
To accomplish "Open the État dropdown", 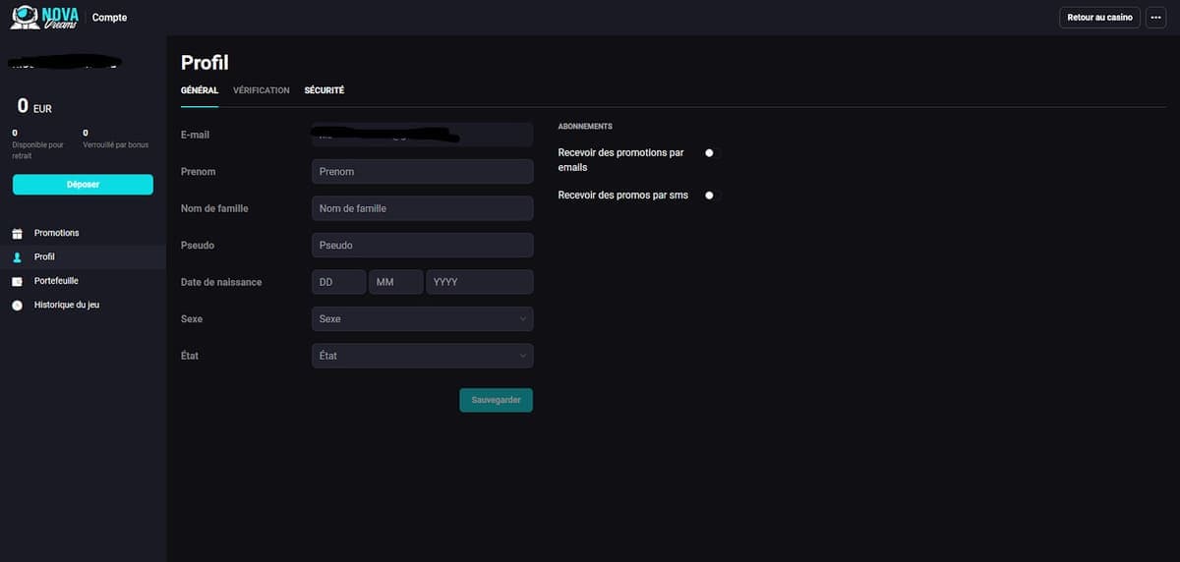I will click(x=422, y=356).
